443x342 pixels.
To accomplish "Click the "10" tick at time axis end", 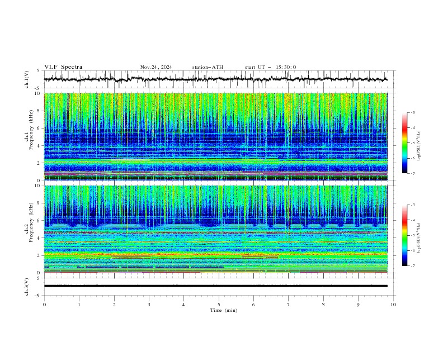I will [393, 305].
